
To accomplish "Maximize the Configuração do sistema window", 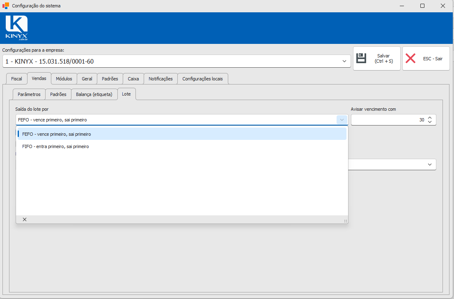I will (x=422, y=6).
